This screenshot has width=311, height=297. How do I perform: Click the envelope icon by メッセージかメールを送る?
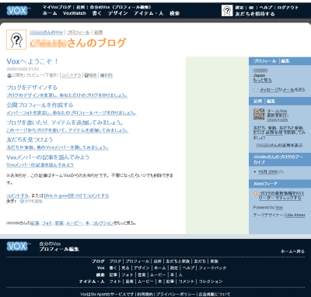click(256, 90)
